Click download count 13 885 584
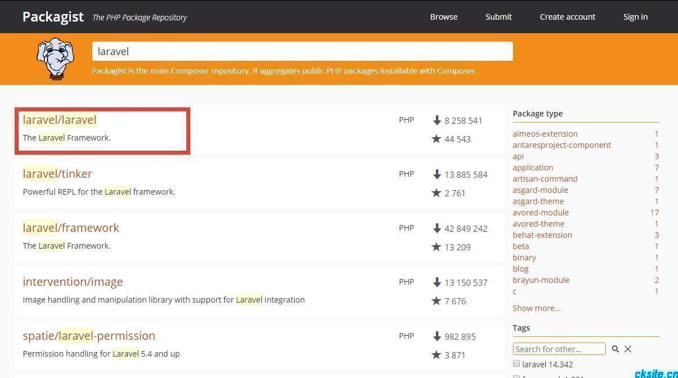This screenshot has height=378, width=678. point(466,174)
